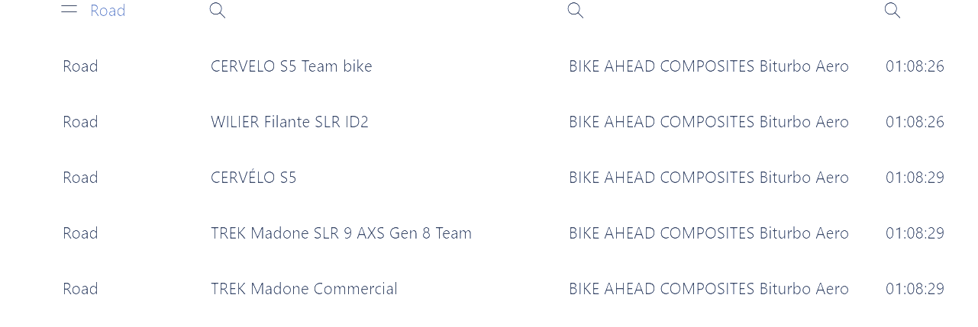
Task: Click the CERVÉLO S5 bike name
Action: (x=253, y=178)
